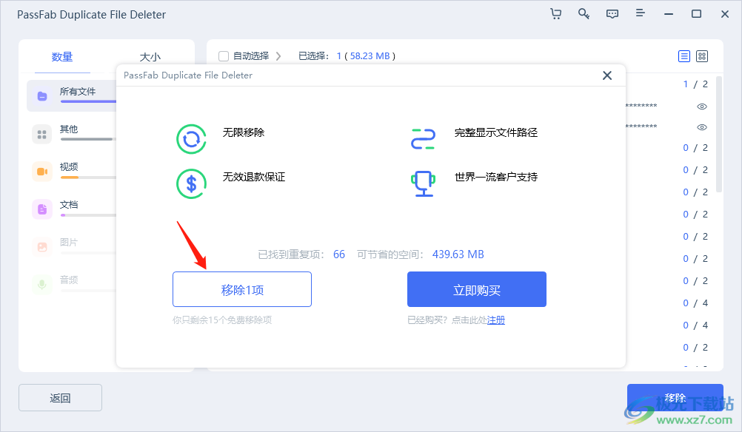Switch to the 大小 tab
Image resolution: width=742 pixels, height=432 pixels.
coord(150,57)
